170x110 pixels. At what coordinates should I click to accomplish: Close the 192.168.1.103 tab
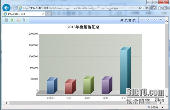(x=43, y=14)
